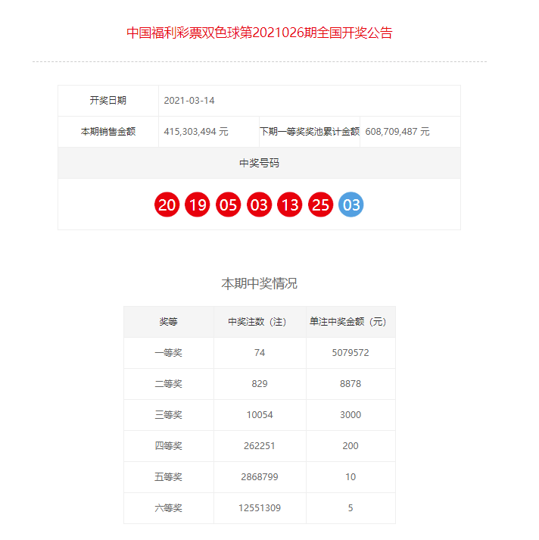
Task: Click the 四等奖 row label
Action: click(x=169, y=446)
